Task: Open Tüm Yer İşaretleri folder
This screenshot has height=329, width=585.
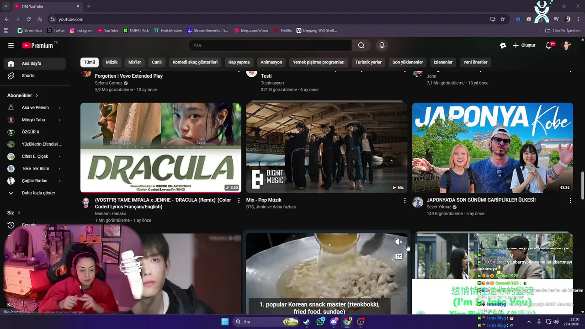Action: pyautogui.click(x=563, y=31)
